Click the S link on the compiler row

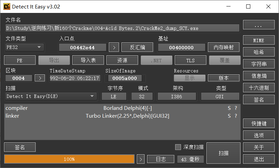[x=229, y=108]
